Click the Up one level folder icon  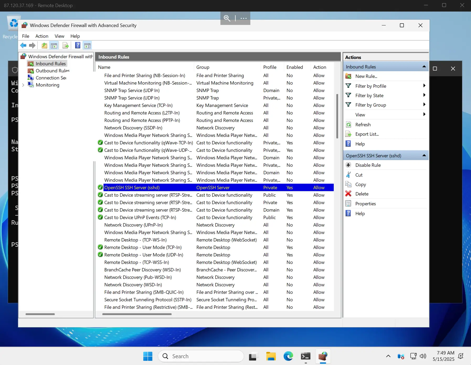[44, 45]
